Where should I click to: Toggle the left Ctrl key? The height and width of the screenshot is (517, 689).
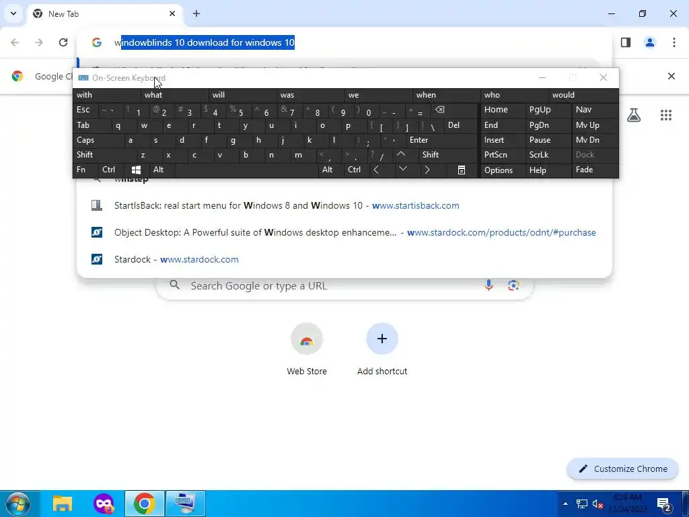point(111,170)
